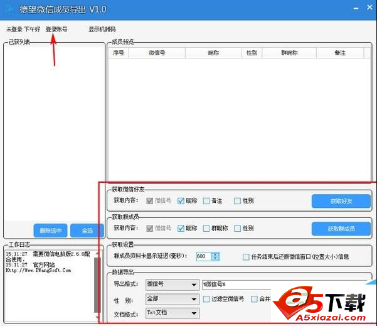377x326 pixels.
Task: Open the 登录账号 menu item
Action: coord(56,30)
